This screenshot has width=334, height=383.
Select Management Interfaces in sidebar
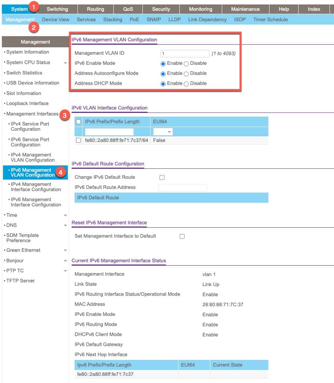click(32, 114)
